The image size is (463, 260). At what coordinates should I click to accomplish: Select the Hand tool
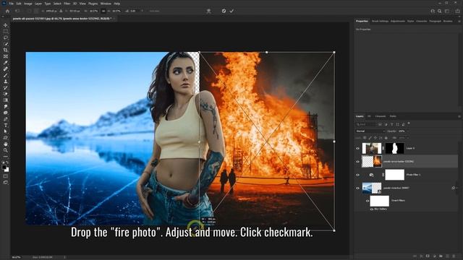(x=5, y=144)
